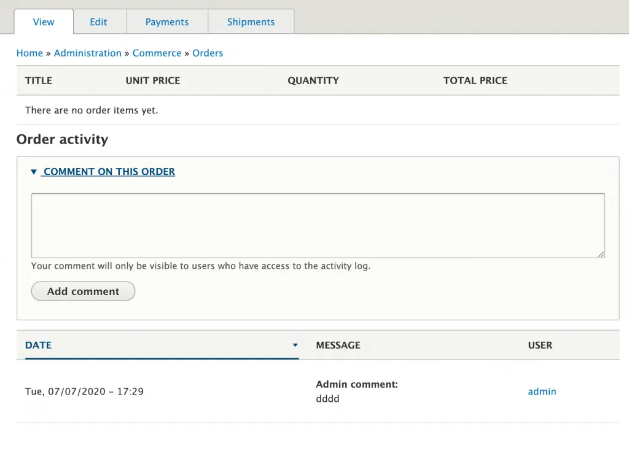Navigate to Home breadcrumb link
This screenshot has height=465, width=629.
[29, 53]
